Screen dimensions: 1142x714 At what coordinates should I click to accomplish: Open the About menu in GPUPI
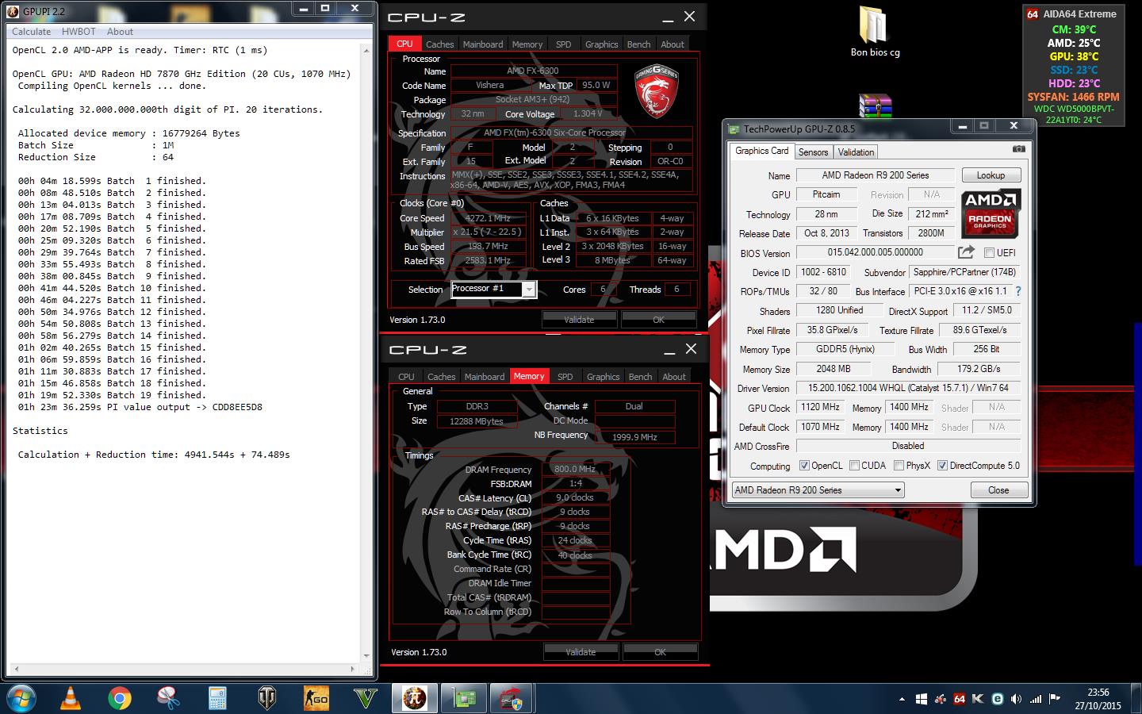click(120, 32)
